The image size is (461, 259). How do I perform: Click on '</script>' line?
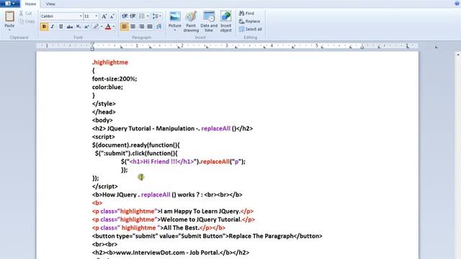click(104, 186)
